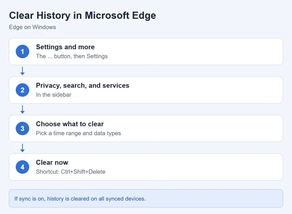Click the 'In the sidebar' description
This screenshot has height=214, width=292.
pyautogui.click(x=53, y=95)
